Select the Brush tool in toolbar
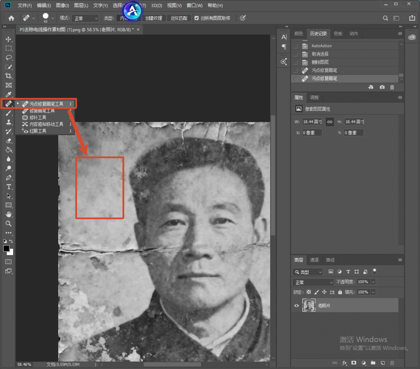 (9, 113)
